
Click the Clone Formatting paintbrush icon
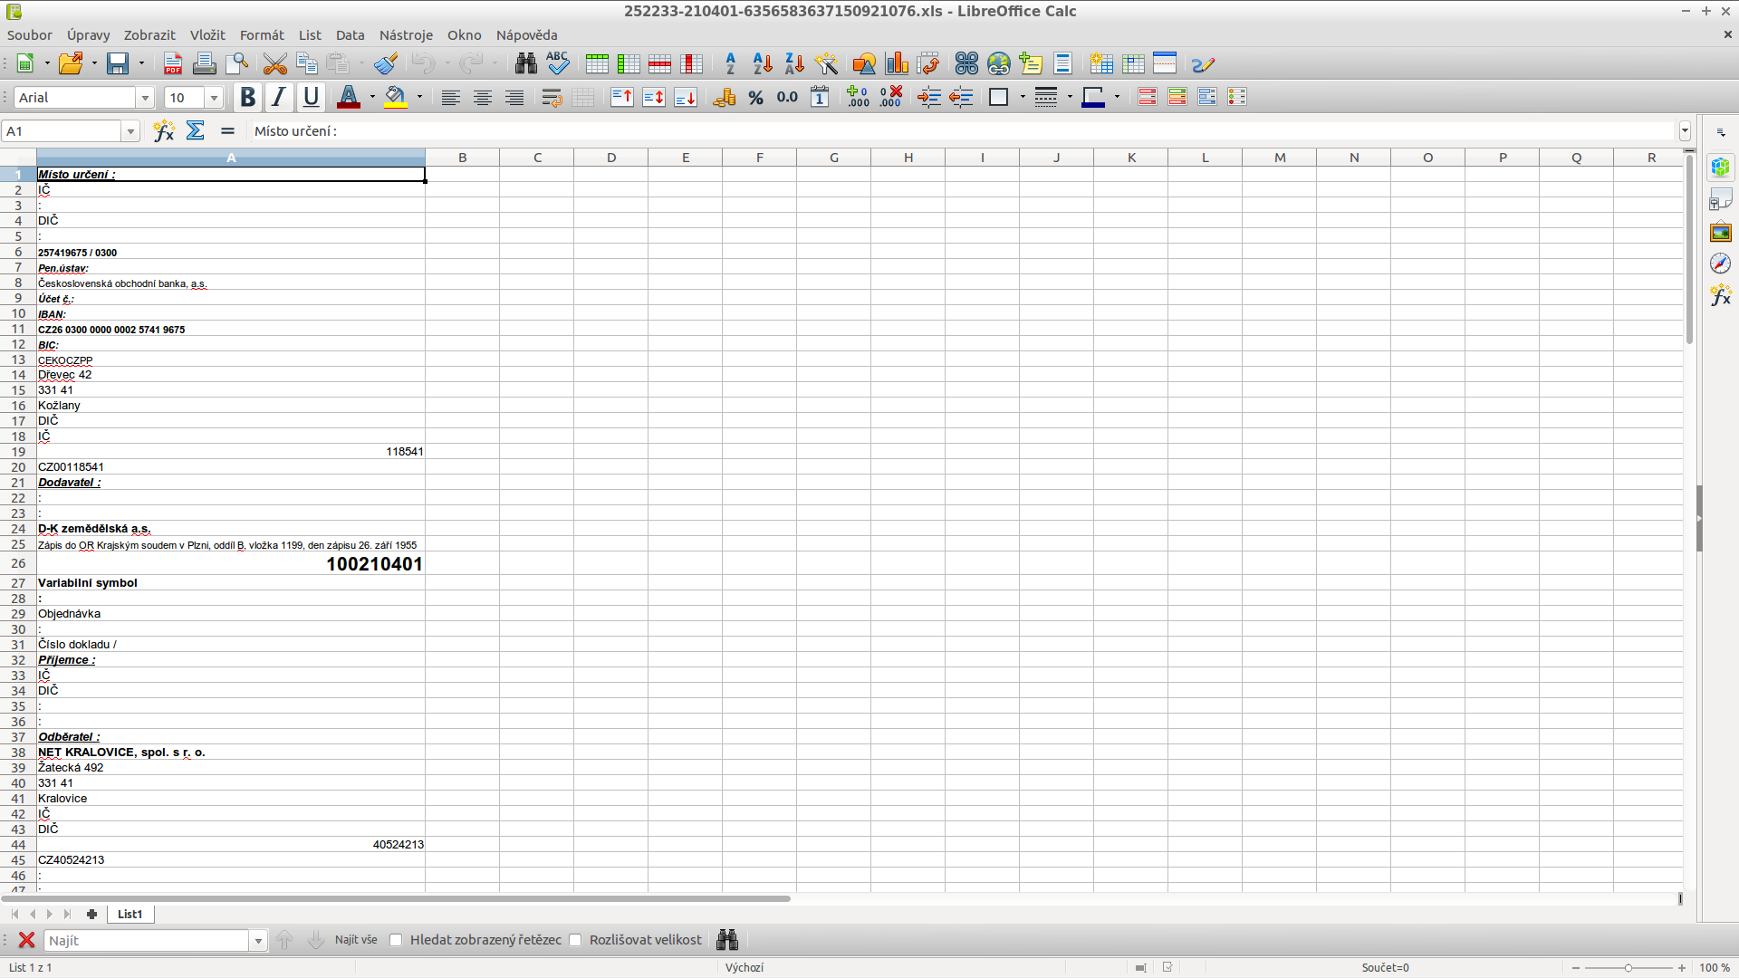(387, 63)
